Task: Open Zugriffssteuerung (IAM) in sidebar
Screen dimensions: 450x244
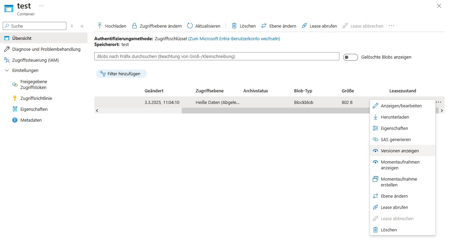Action: pyautogui.click(x=35, y=60)
